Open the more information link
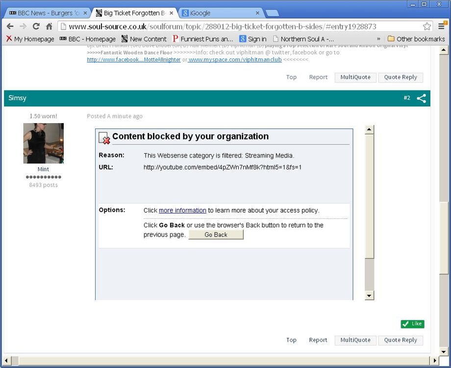Viewport: 451px width, 368px height. click(x=182, y=210)
